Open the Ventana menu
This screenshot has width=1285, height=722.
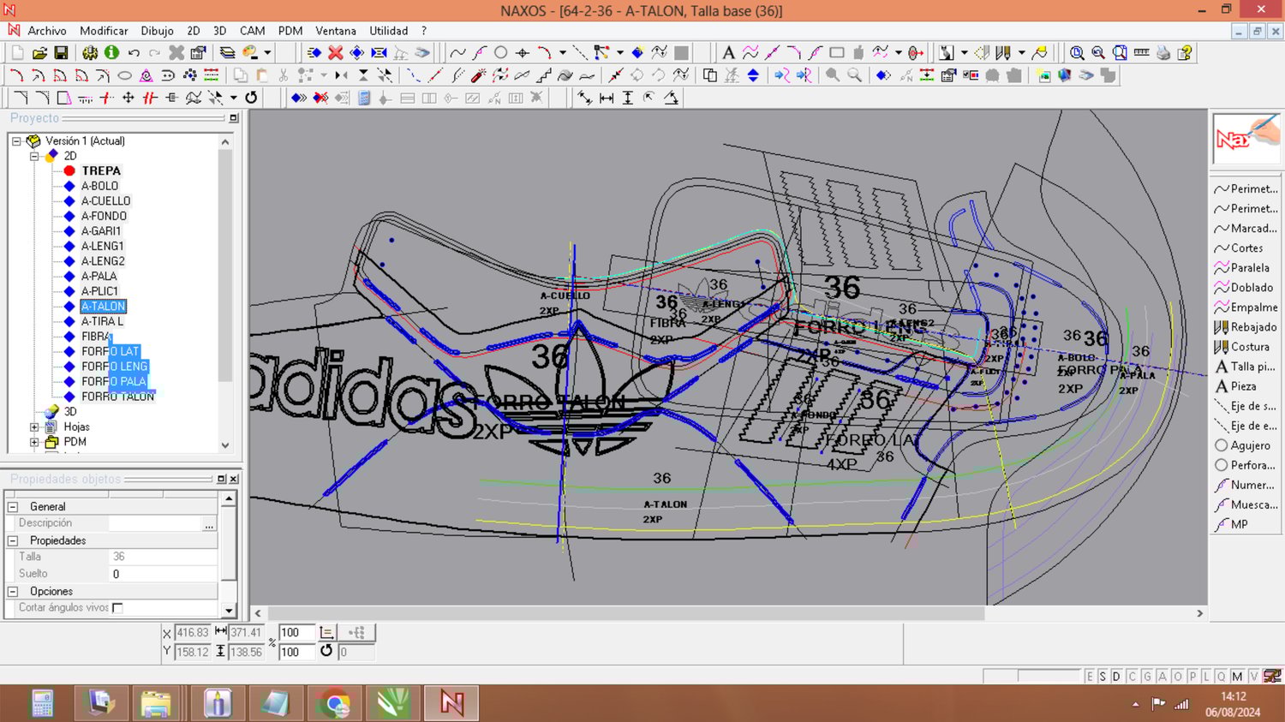click(336, 31)
